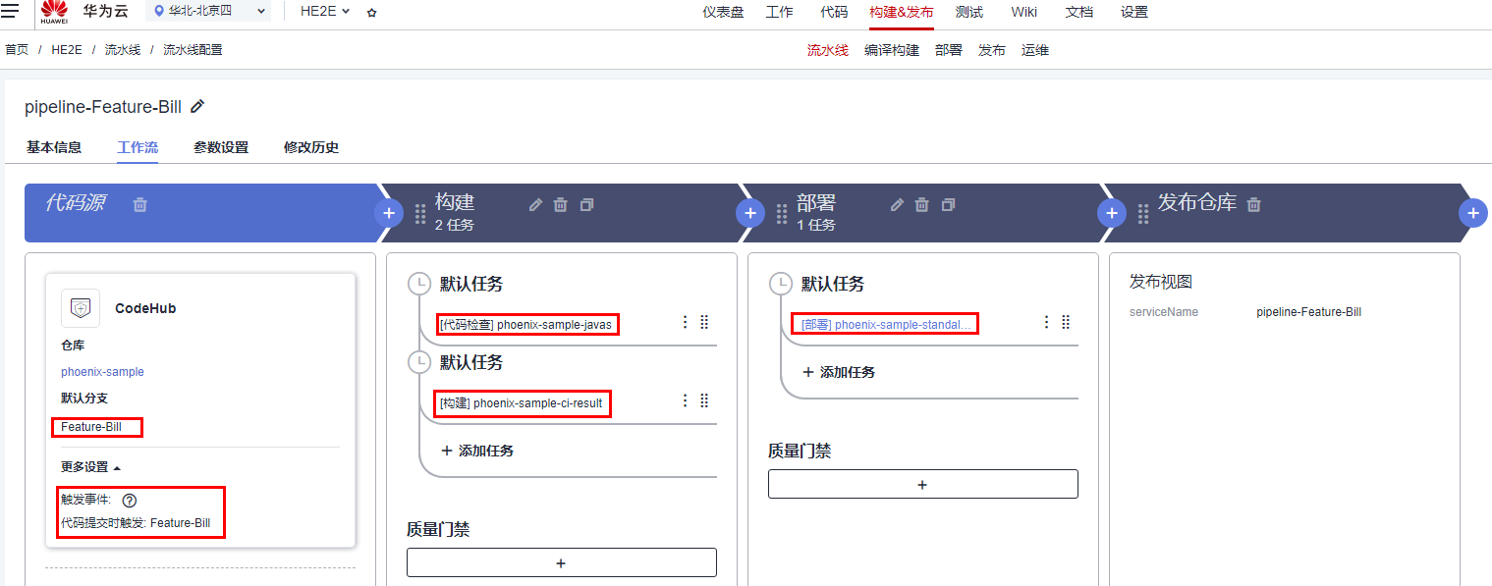Delete the 代码源 stage via trash icon
Screen dimensions: 1492x586
point(140,204)
